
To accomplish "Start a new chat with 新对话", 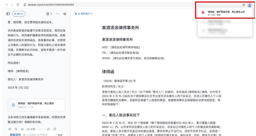I will [19, 14].
